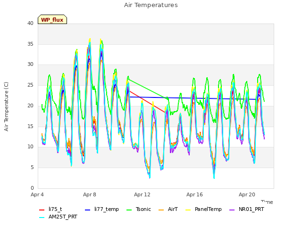Toggle the PanelTemp legend entry
The width and height of the screenshot is (302, 226).
coord(203,209)
